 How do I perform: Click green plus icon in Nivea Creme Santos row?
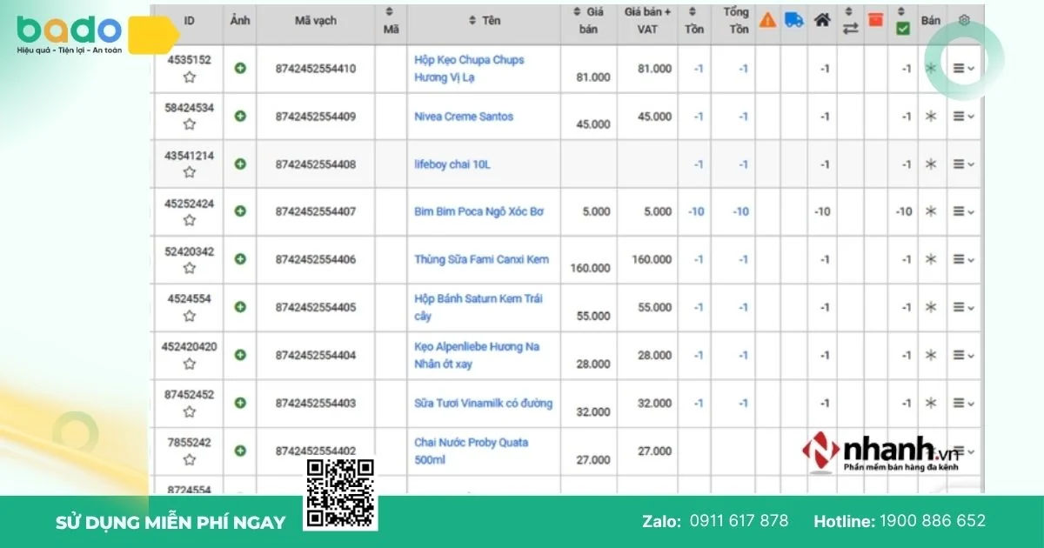pyautogui.click(x=240, y=116)
